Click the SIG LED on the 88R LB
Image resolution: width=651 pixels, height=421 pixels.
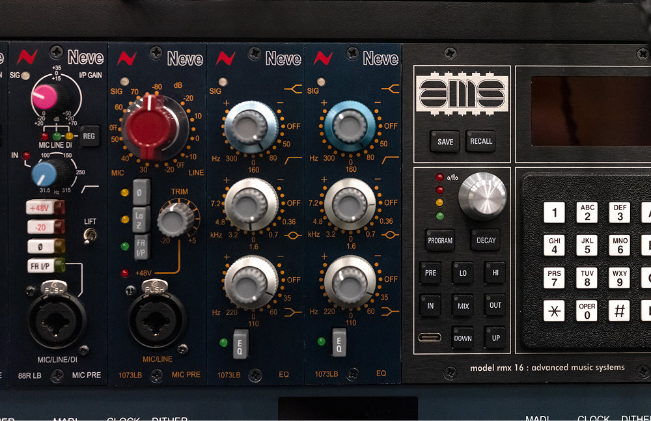26,75
